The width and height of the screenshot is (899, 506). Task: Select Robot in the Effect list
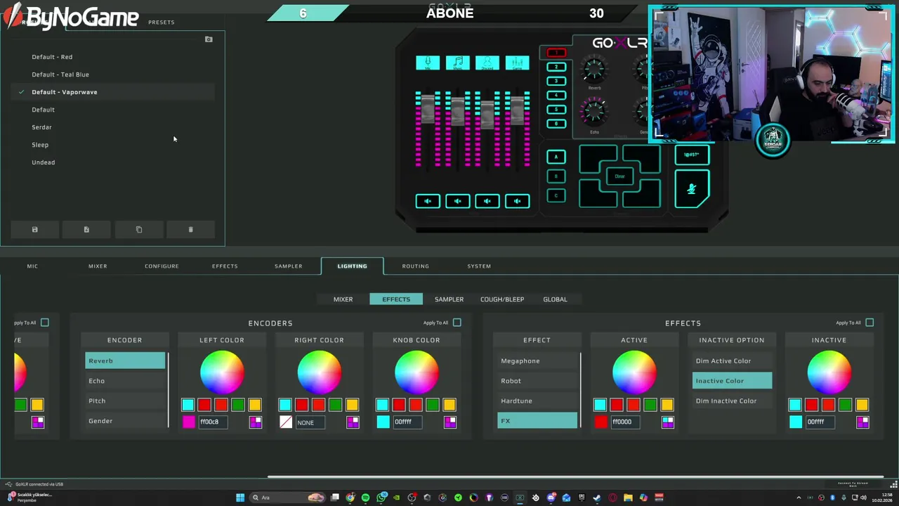click(537, 381)
